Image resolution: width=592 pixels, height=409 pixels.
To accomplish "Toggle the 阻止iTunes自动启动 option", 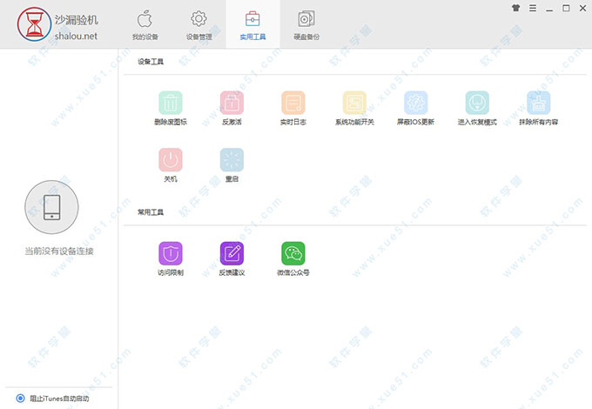I will [x=20, y=399].
